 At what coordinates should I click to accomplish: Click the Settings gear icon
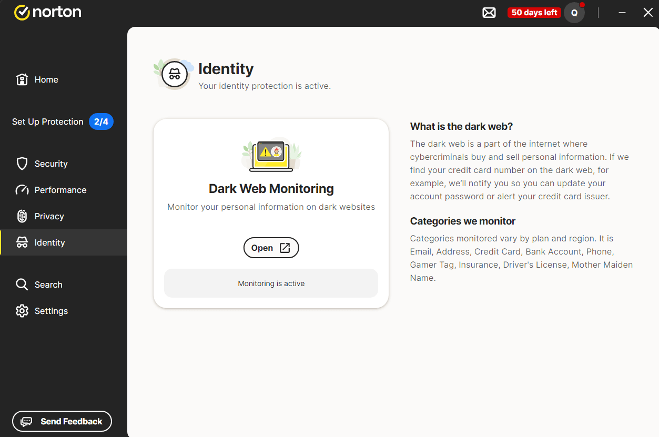22,311
